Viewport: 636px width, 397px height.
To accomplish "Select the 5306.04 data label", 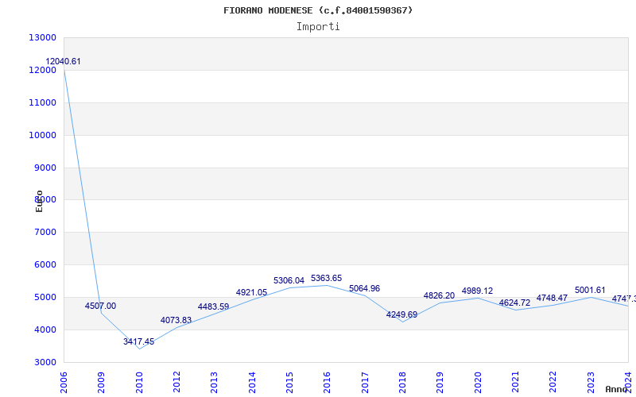I will click(x=289, y=280).
